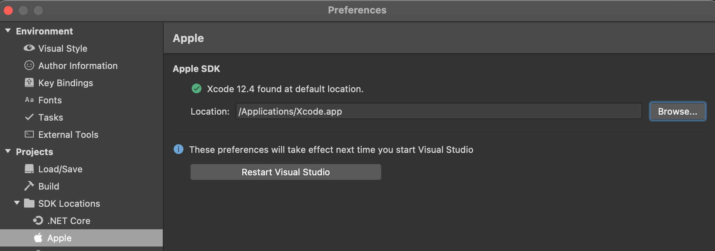715x251 pixels.
Task: Click the .NET Core SDK icon
Action: (x=38, y=220)
